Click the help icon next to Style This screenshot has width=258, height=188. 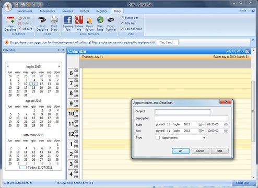(253, 11)
